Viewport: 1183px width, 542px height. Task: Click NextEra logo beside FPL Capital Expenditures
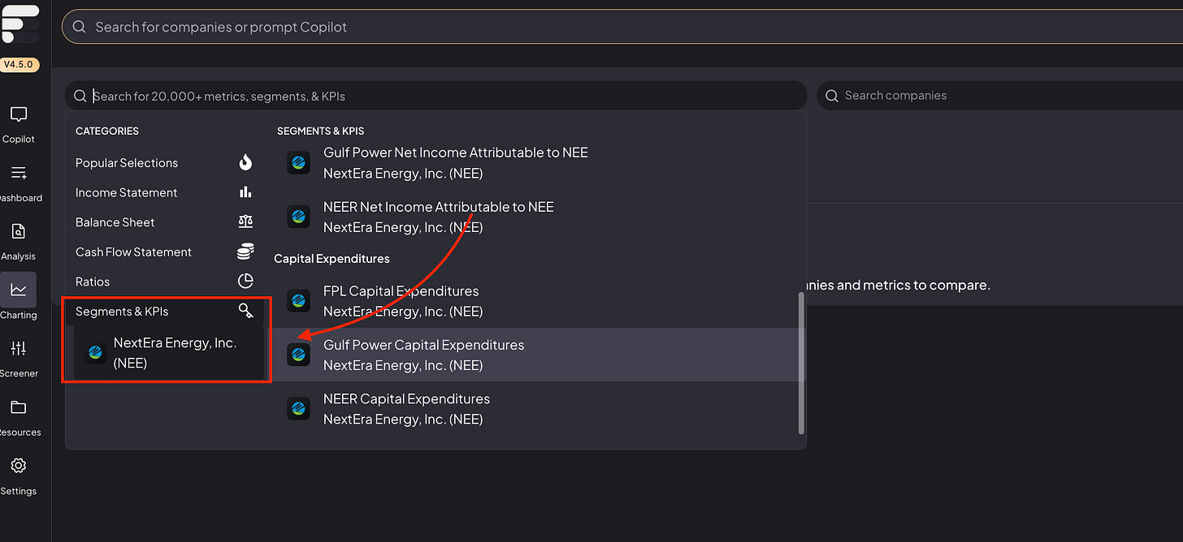click(299, 301)
